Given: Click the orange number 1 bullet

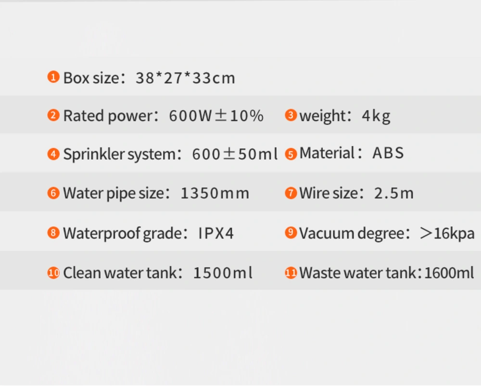Looking at the screenshot, I should (53, 77).
